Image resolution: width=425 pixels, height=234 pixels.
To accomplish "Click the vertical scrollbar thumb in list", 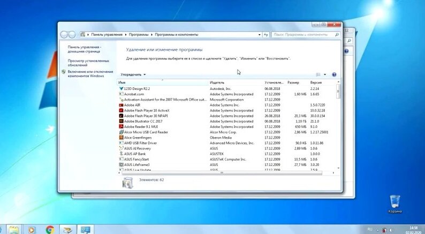I will (x=338, y=92).
